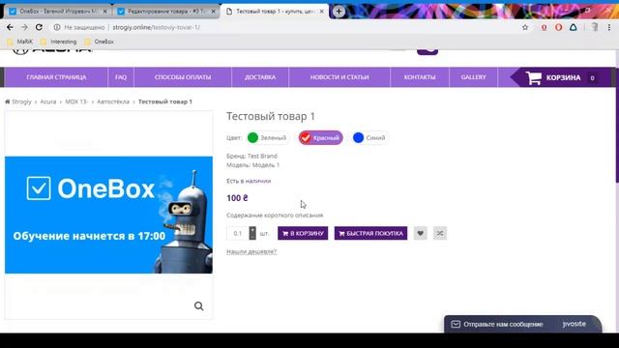This screenshot has width=619, height=348.
Task: Open the Interesting bookmarks folder
Action: pos(59,42)
